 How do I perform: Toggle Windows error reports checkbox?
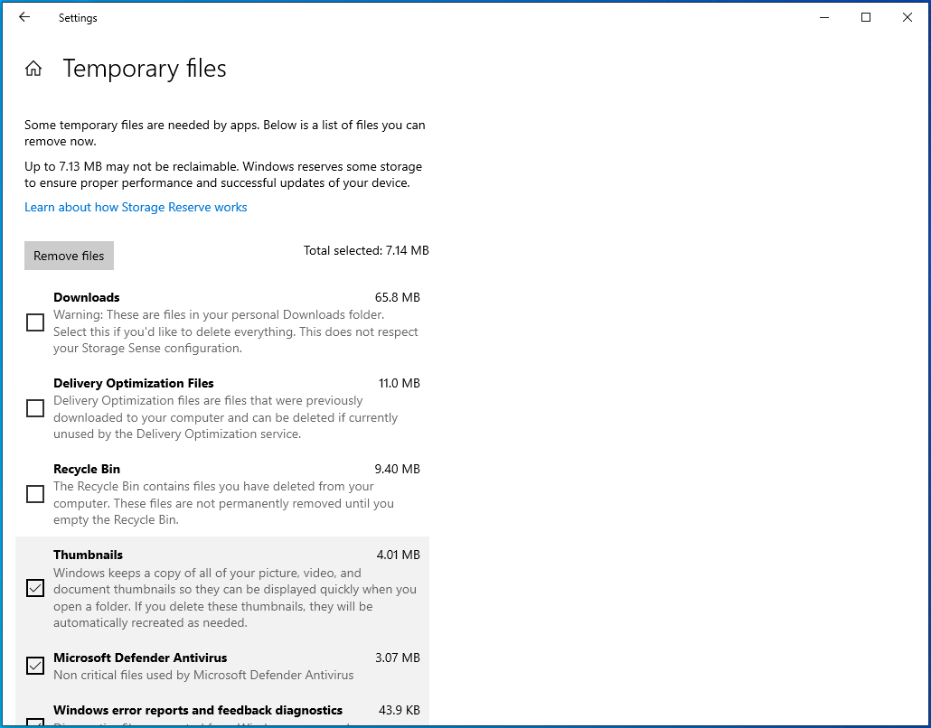pyautogui.click(x=35, y=722)
